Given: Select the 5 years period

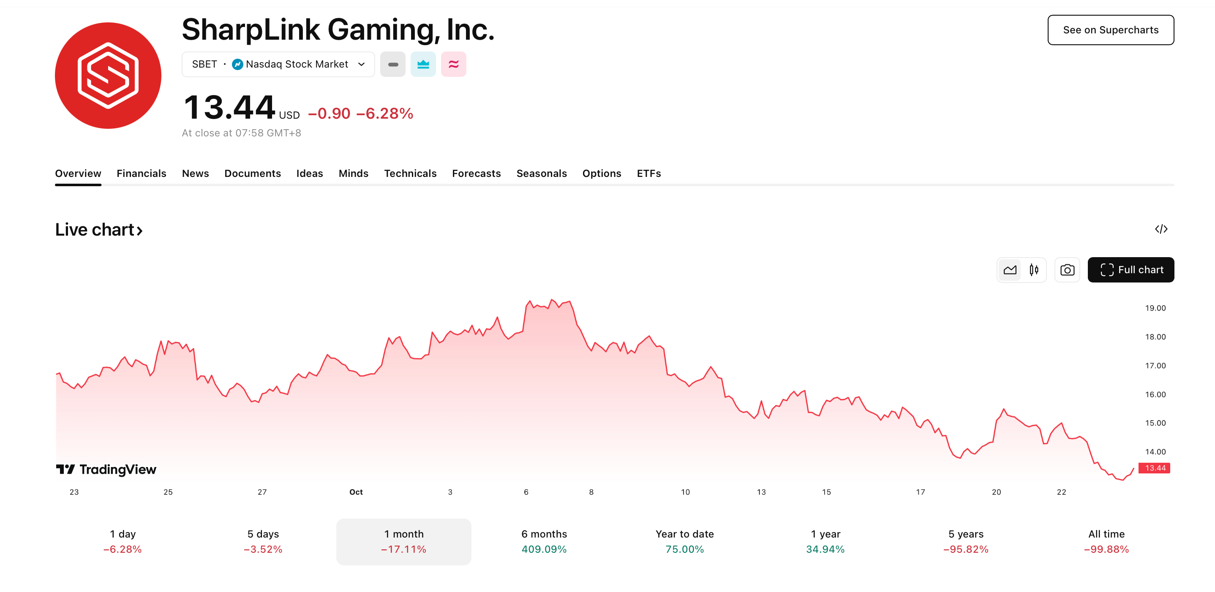Looking at the screenshot, I should 965,541.
